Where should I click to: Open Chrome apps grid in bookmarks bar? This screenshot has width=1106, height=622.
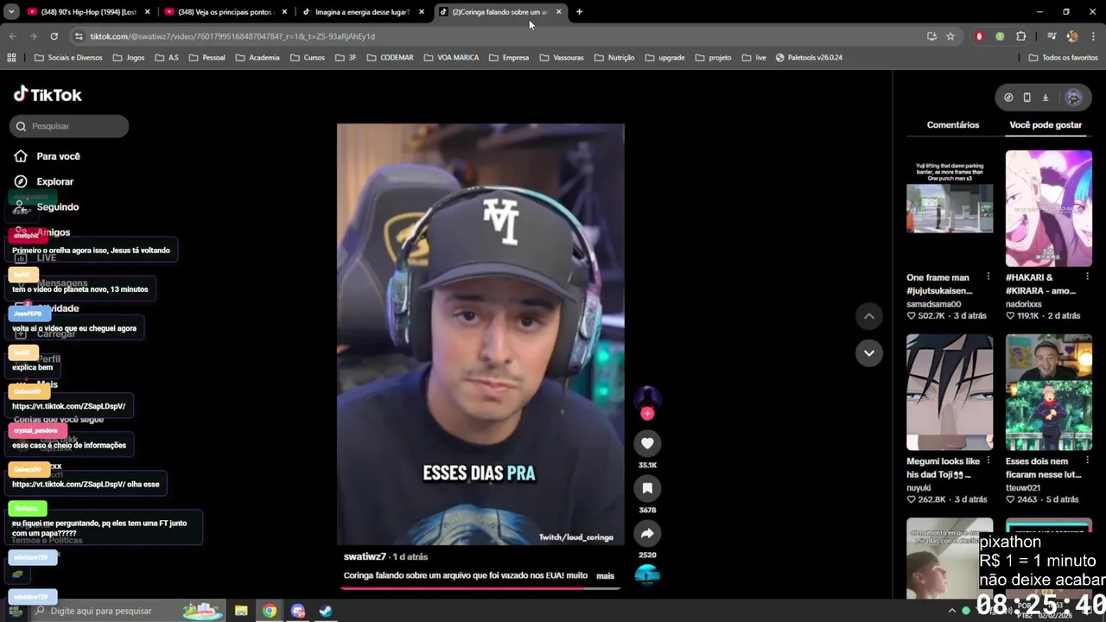tap(11, 58)
